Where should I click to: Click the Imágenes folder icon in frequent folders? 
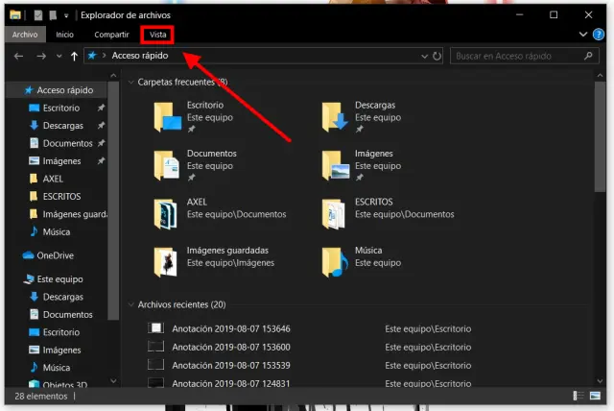coord(336,165)
